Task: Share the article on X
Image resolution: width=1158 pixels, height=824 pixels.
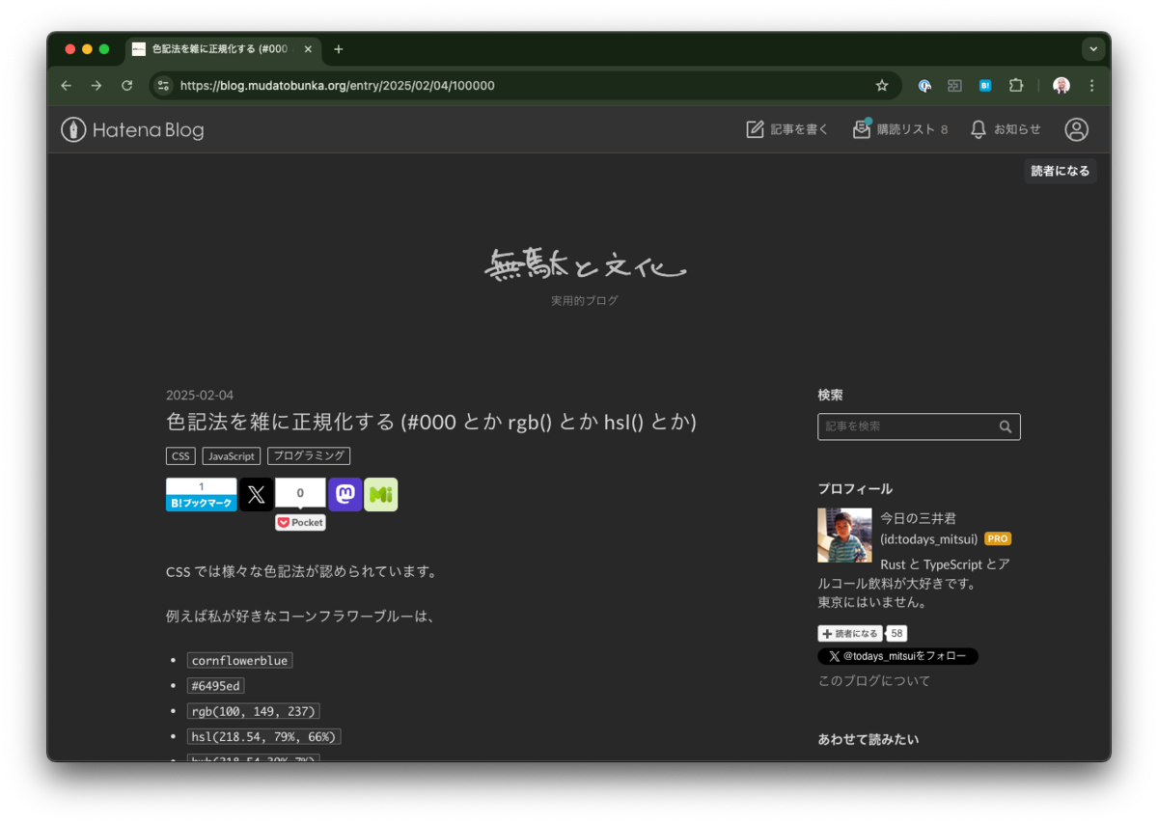Action: coord(256,494)
